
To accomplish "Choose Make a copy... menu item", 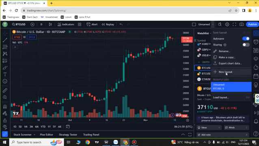I will pos(231,57).
